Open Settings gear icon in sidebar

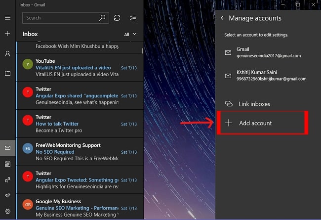tap(7, 212)
